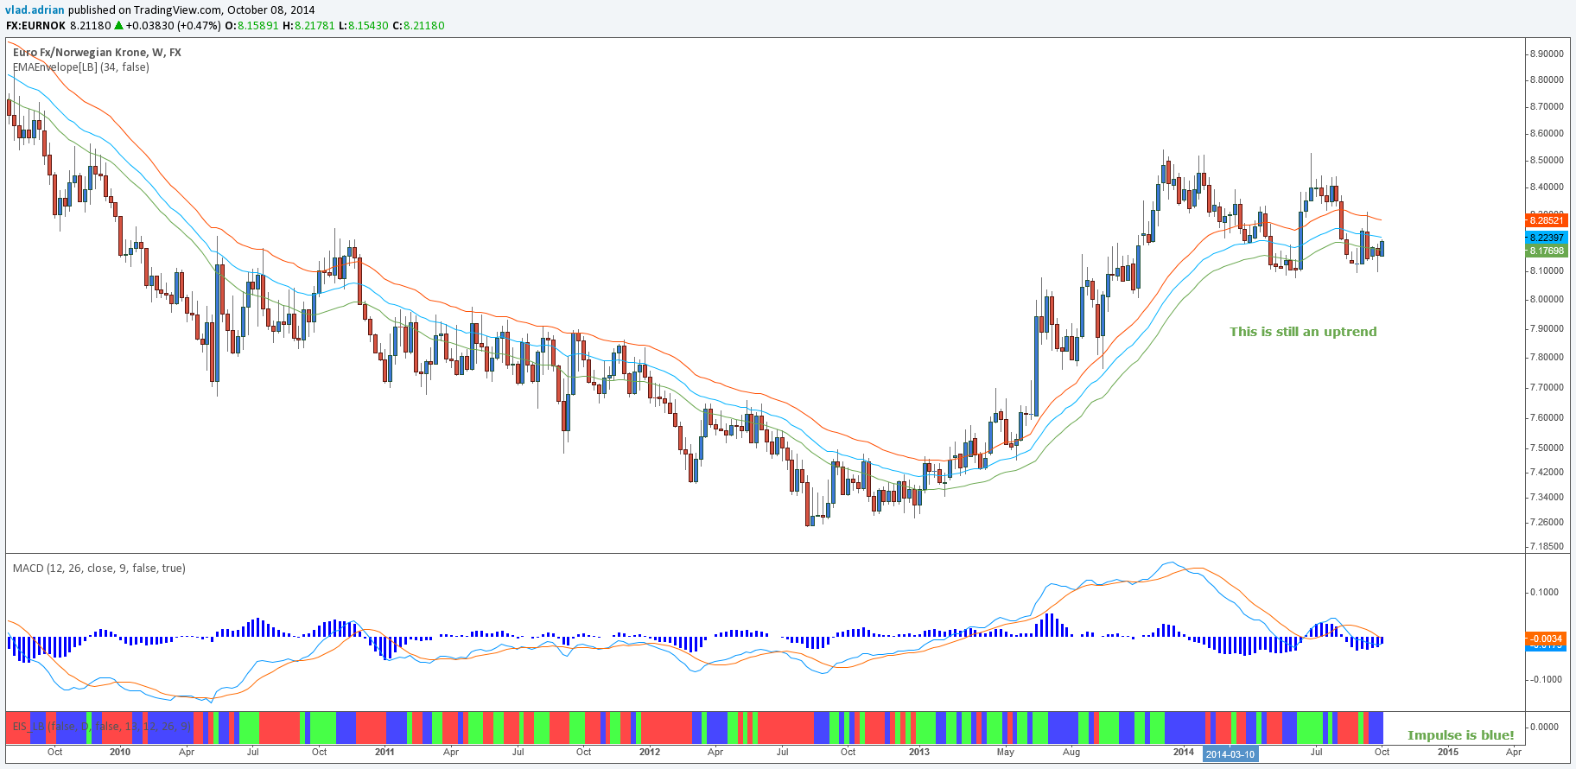Viewport: 1576px width, 769px height.
Task: Click the 0.0000 EIS axis label
Action: [1545, 728]
